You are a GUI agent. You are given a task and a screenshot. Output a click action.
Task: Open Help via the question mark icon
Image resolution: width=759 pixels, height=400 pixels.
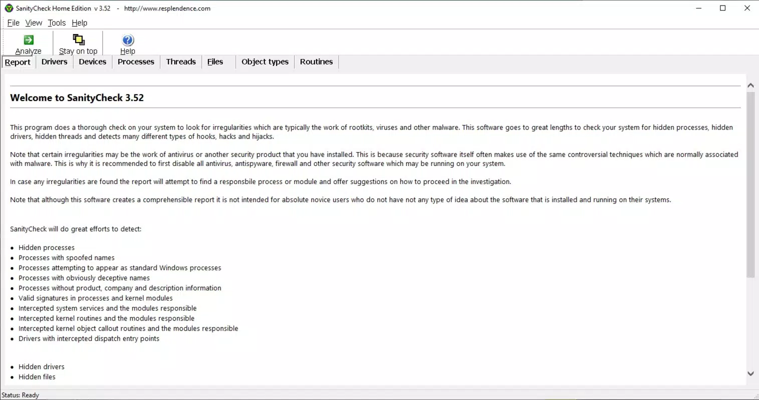pyautogui.click(x=128, y=40)
